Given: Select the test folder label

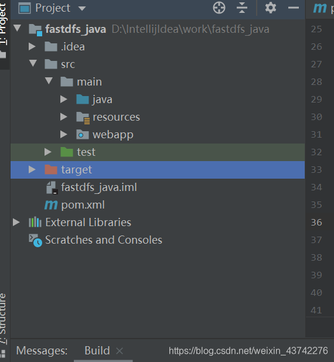Looking at the screenshot, I should click(x=86, y=152).
